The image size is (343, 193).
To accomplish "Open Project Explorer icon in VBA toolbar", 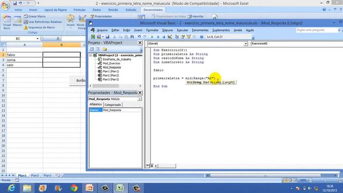I will (177, 37).
